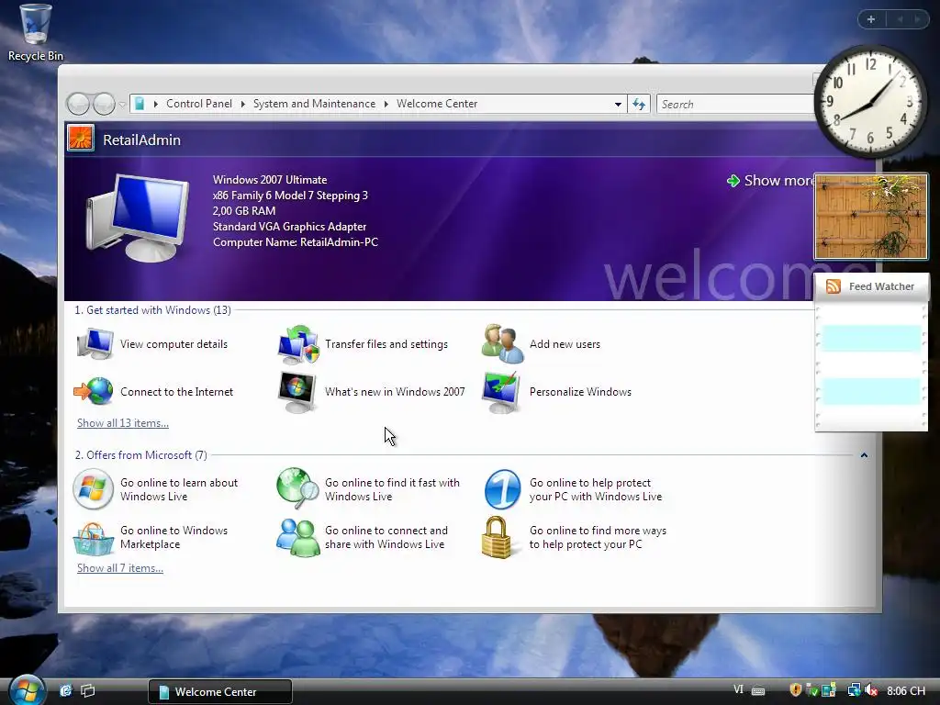Viewport: 940px width, 705px height.
Task: Click the learn about Windows Live flag icon
Action: click(x=93, y=489)
